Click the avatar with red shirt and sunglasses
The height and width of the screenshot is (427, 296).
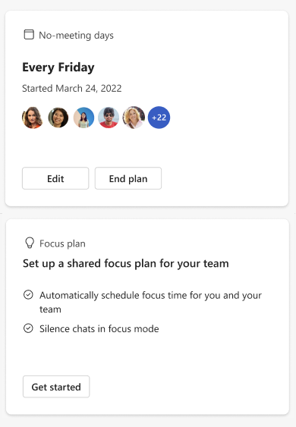(x=109, y=118)
